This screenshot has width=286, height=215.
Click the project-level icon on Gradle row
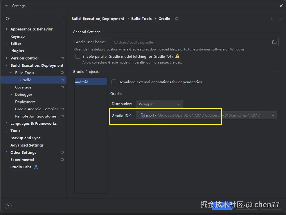pyautogui.click(x=62, y=80)
